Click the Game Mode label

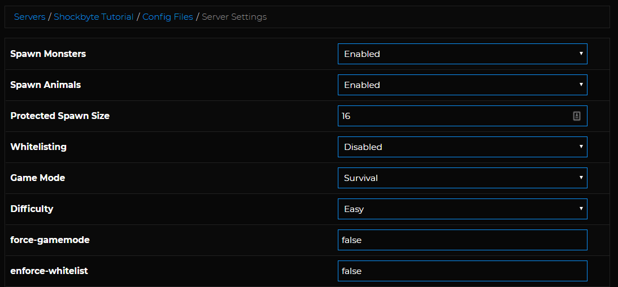[38, 178]
